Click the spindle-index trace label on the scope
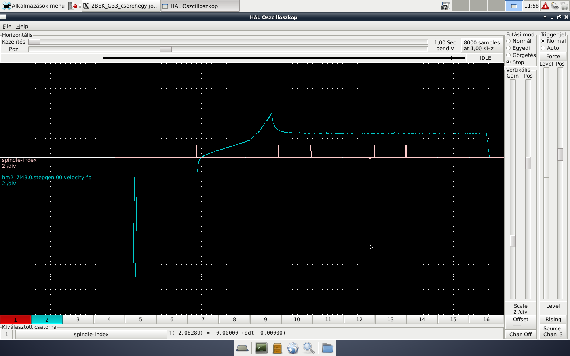 tap(19, 160)
